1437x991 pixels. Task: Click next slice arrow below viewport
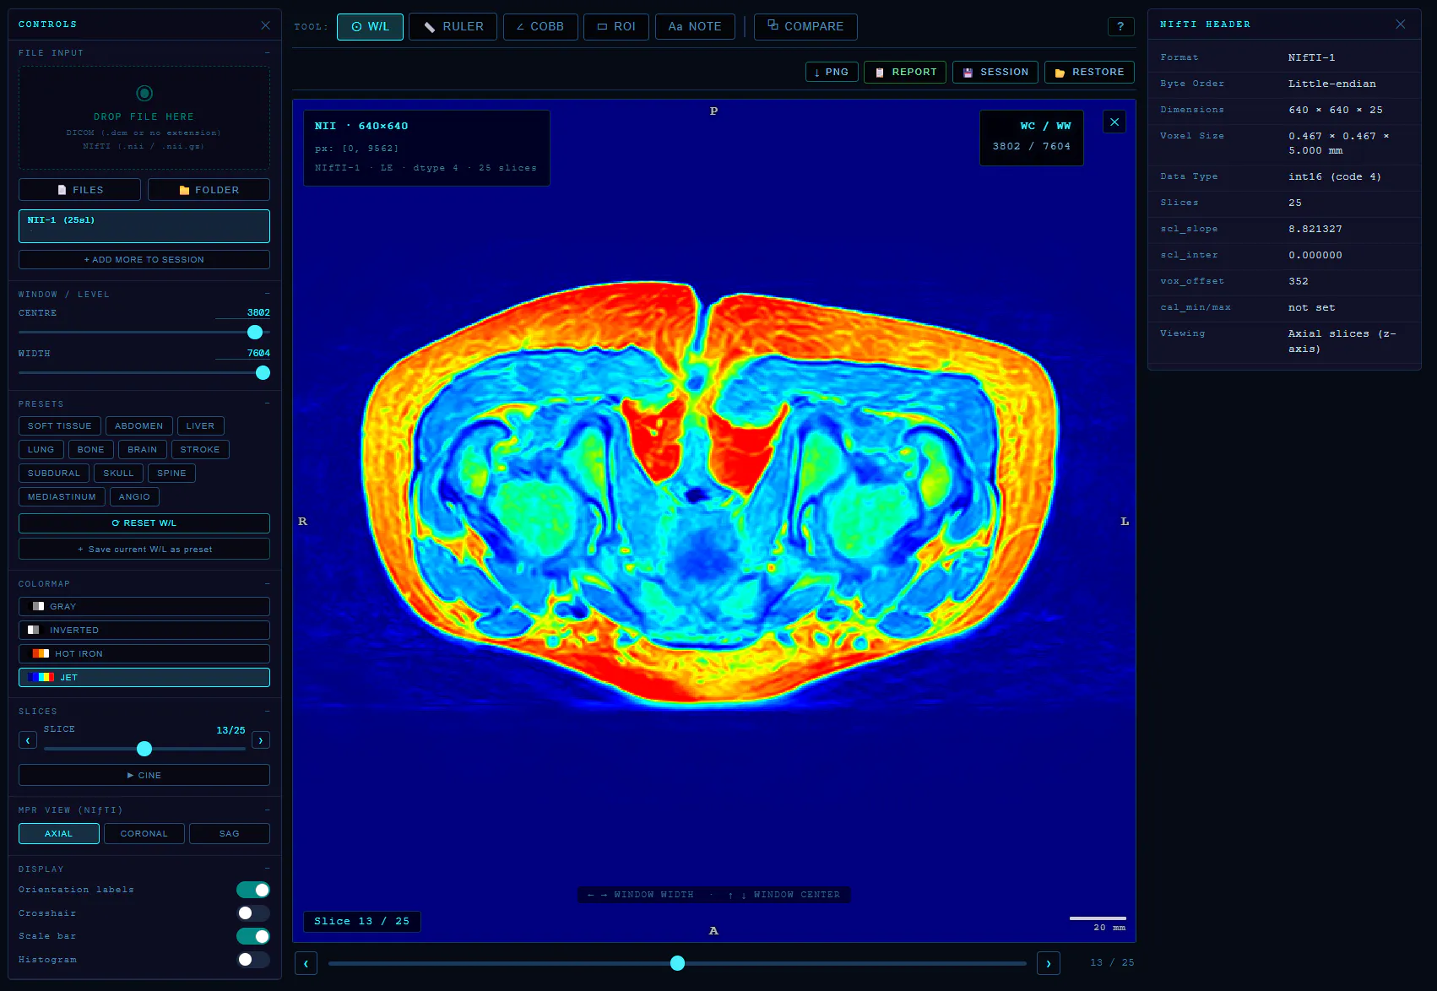(1049, 963)
